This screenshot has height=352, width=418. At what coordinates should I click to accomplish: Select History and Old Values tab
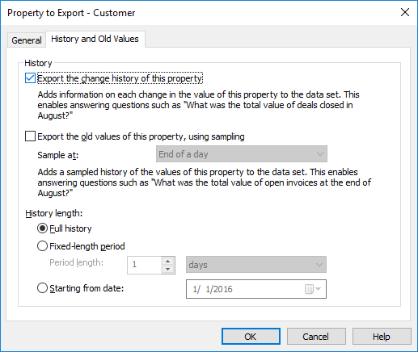click(95, 39)
